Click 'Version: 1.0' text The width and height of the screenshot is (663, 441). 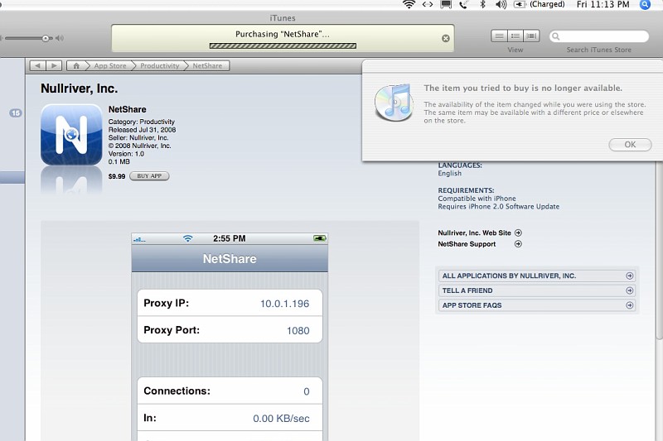pyautogui.click(x=126, y=154)
